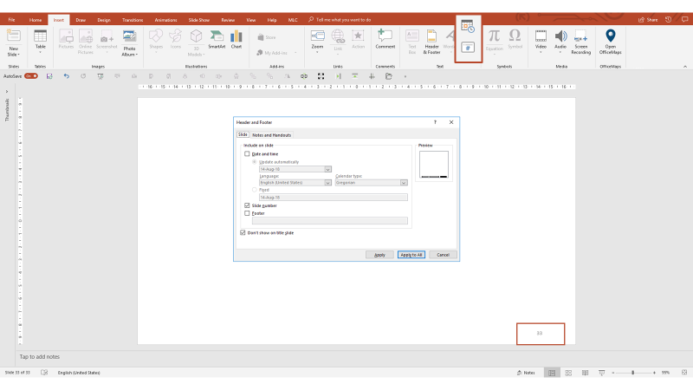Image resolution: width=693 pixels, height=390 pixels.
Task: Open the comments pane icon in title bar
Action: [684, 19]
